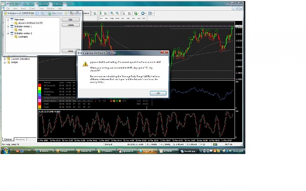Toggle chart shift icon
The height and width of the screenshot is (191, 306).
(x=129, y=13)
